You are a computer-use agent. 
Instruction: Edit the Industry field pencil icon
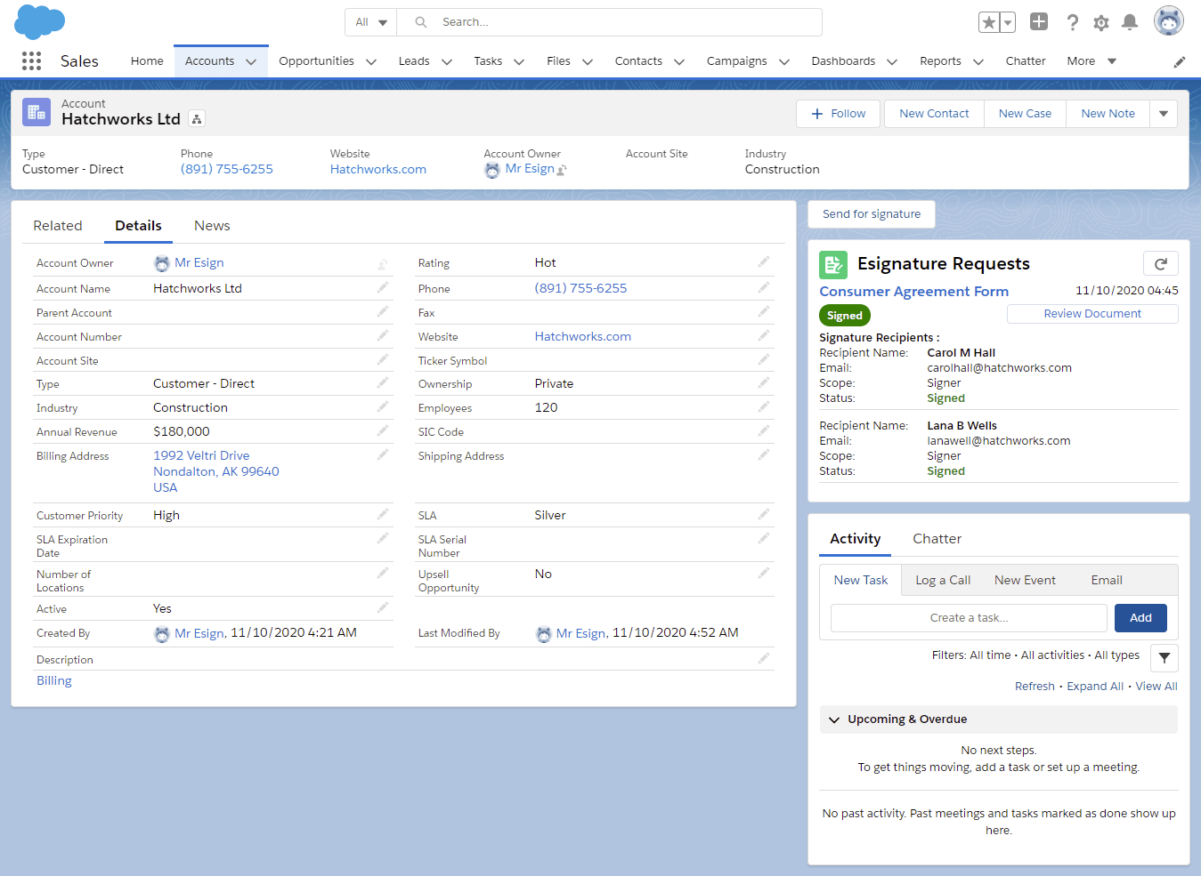click(383, 406)
